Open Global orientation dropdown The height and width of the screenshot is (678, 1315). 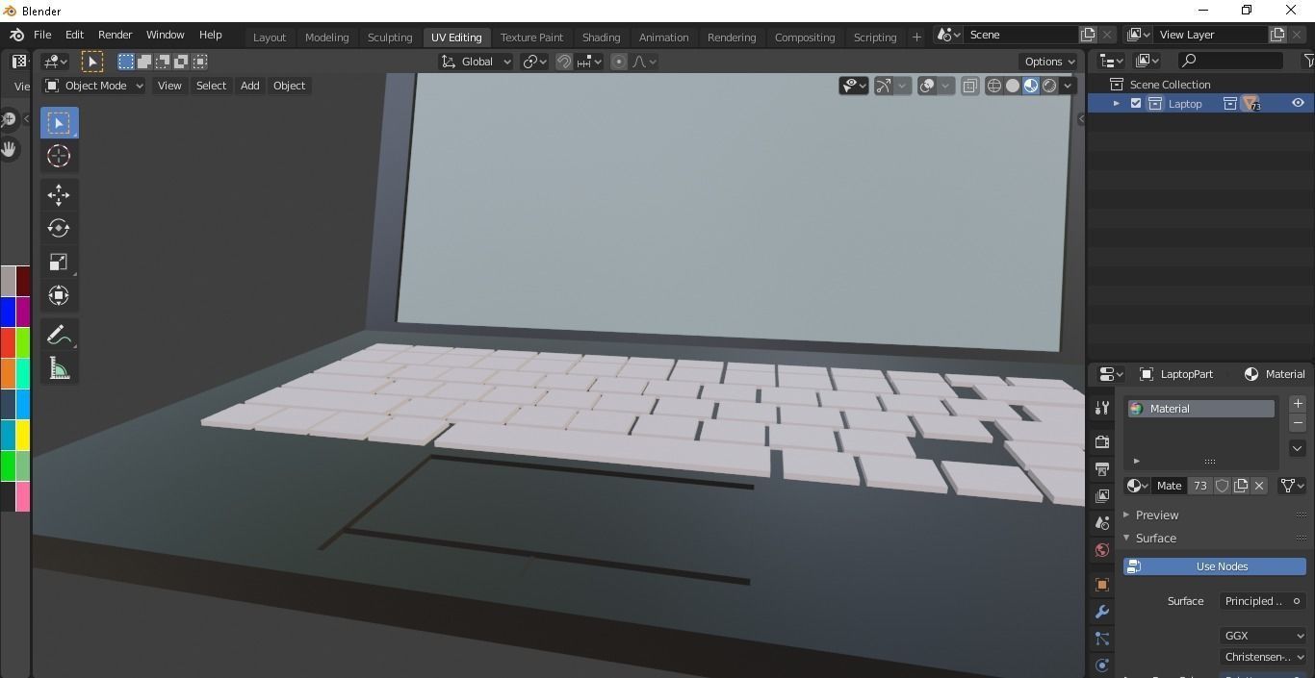coord(477,62)
